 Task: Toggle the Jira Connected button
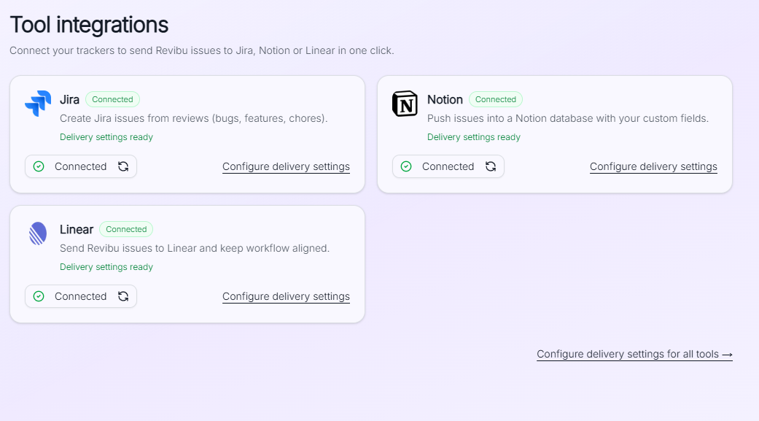tap(80, 166)
